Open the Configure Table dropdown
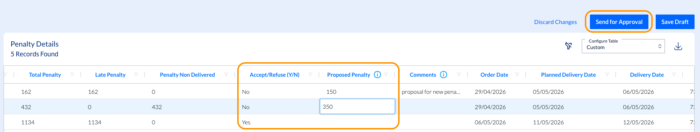700x132 pixels. 623,46
